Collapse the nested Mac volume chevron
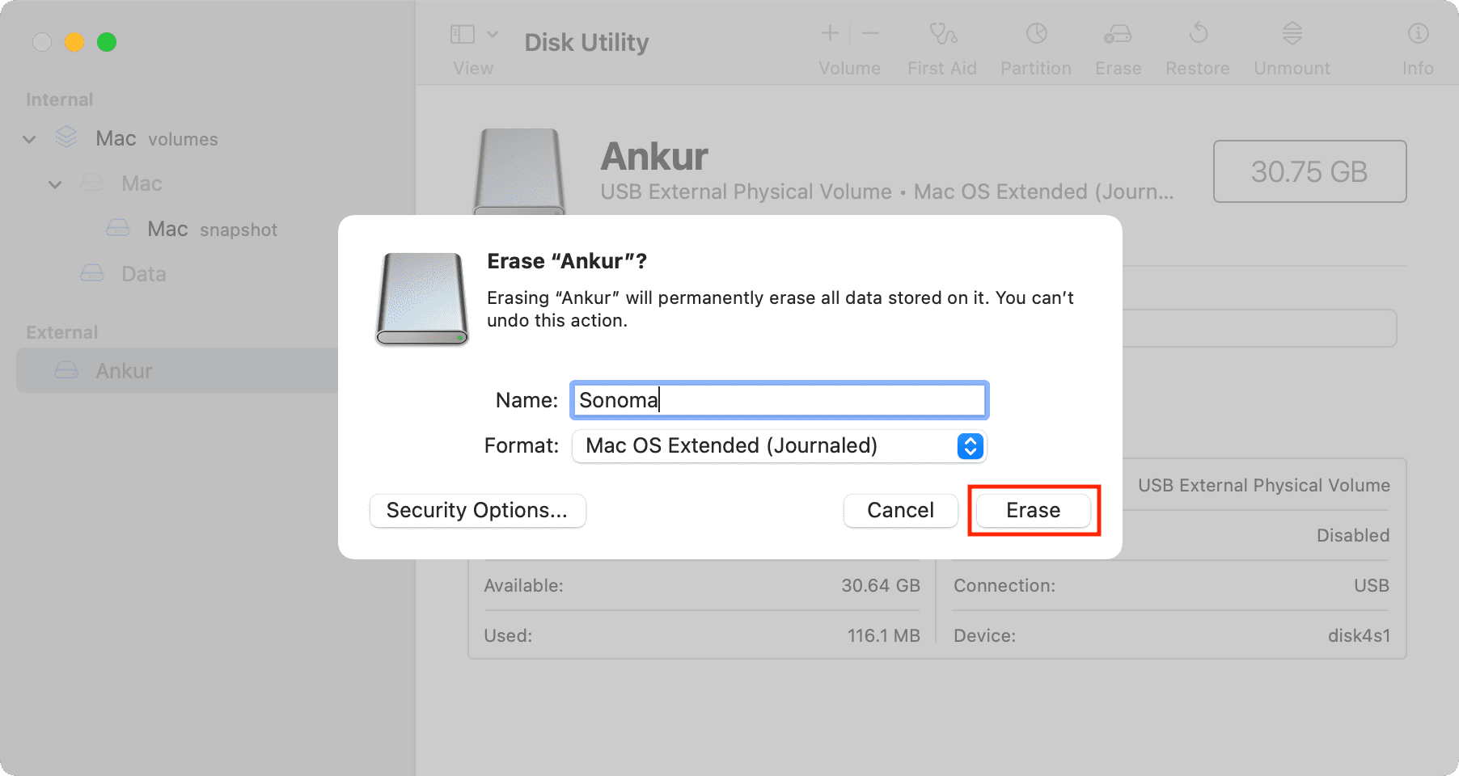This screenshot has width=1459, height=776. 55,184
